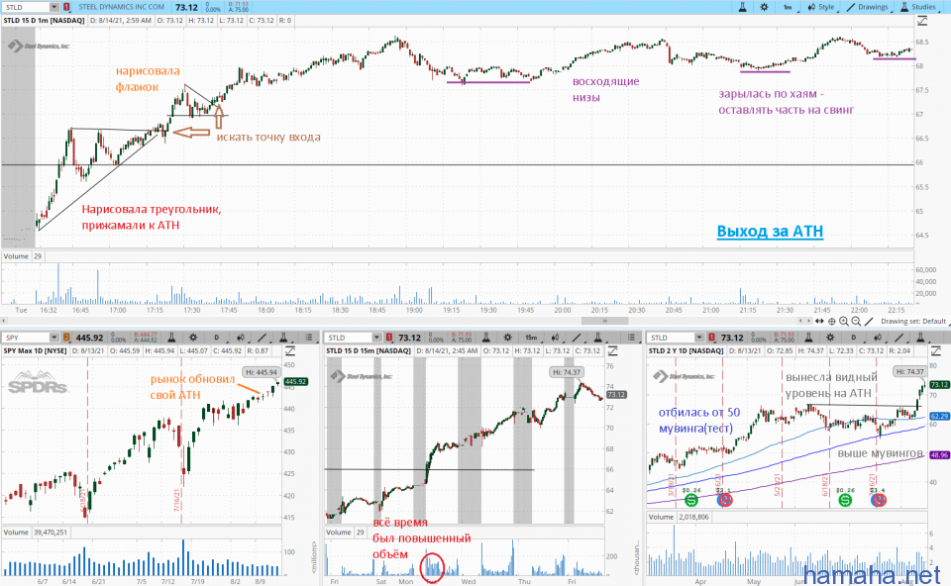Expand the SPY symbol dropdown arrow
Screen dimensions: 951x586
tap(53, 338)
